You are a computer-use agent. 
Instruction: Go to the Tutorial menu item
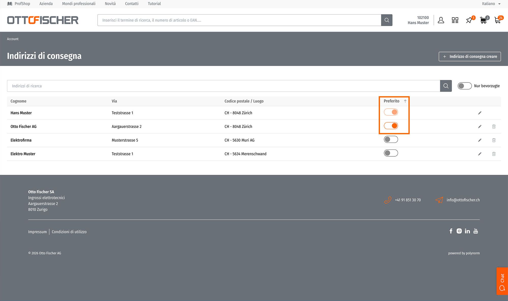click(154, 4)
